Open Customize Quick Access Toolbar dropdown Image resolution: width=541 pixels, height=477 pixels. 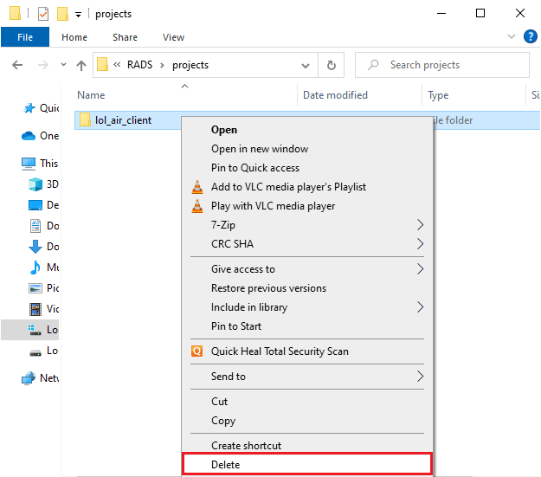click(78, 15)
